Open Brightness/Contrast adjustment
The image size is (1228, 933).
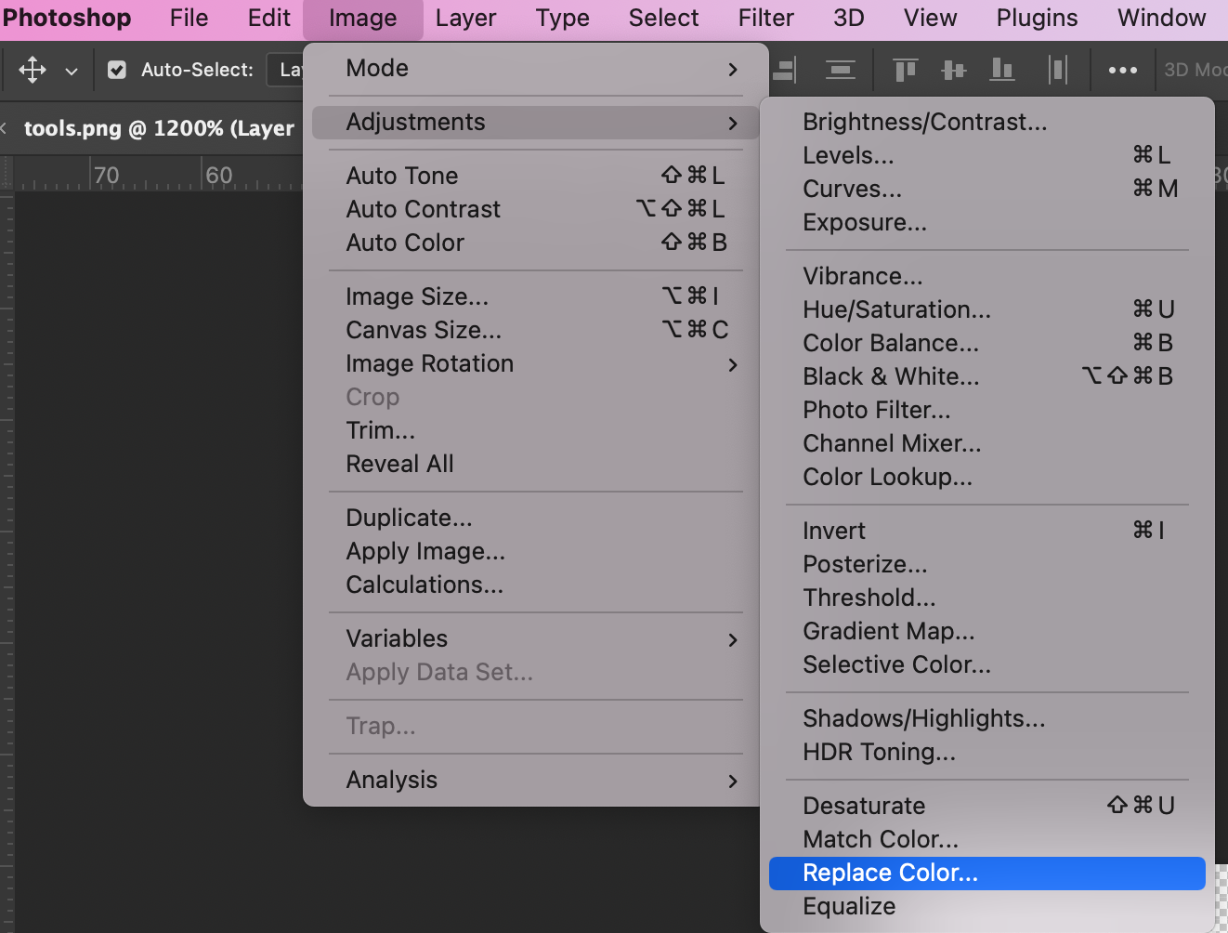pos(987,122)
